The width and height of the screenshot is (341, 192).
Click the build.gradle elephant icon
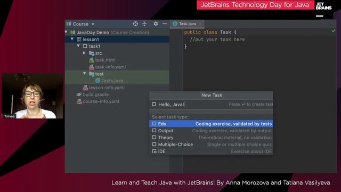[79, 95]
